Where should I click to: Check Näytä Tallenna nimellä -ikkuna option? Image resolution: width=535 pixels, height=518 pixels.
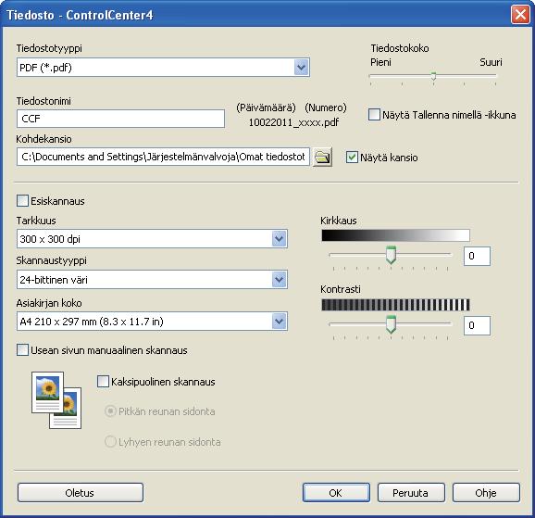tap(374, 115)
